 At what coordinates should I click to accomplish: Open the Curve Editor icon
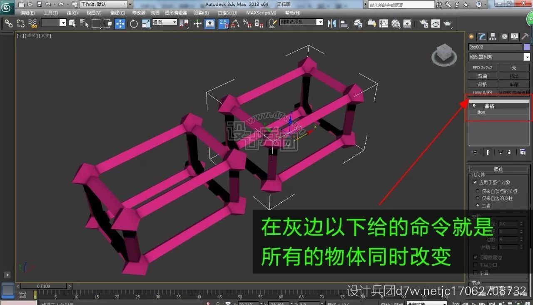384,23
